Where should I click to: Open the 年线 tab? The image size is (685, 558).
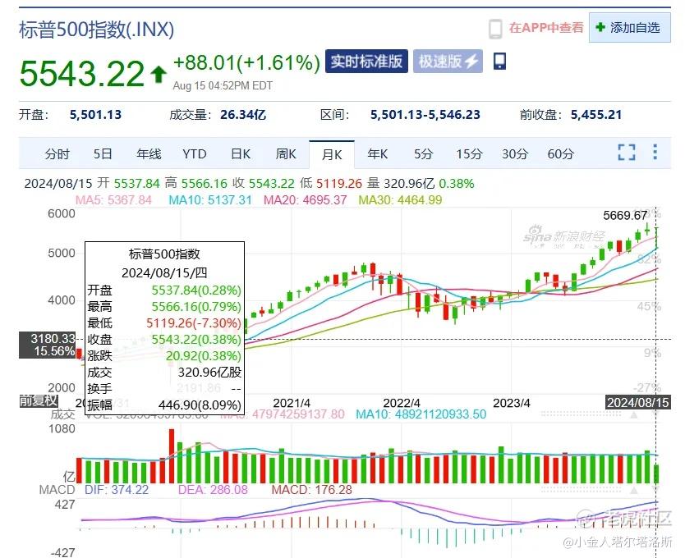click(149, 154)
